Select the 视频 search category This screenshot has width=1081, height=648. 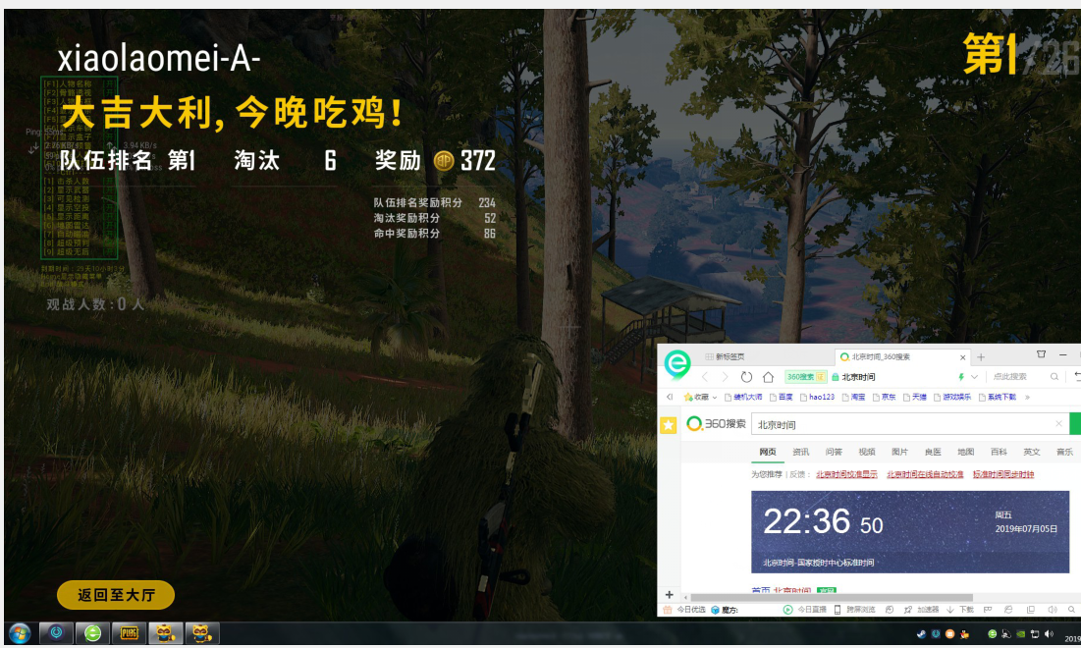pyautogui.click(x=867, y=453)
